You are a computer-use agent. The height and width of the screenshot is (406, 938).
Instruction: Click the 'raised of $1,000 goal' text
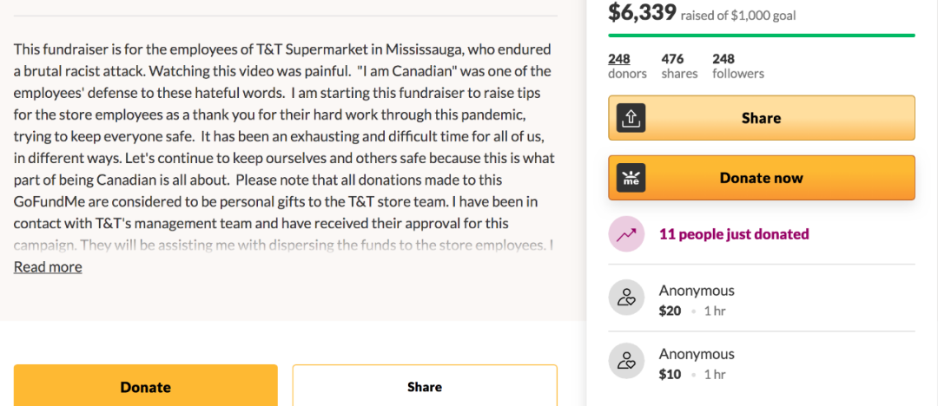(738, 16)
